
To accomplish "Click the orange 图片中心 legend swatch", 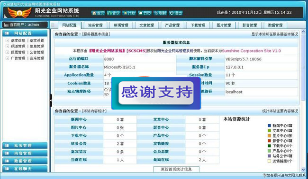I will point(269,136).
